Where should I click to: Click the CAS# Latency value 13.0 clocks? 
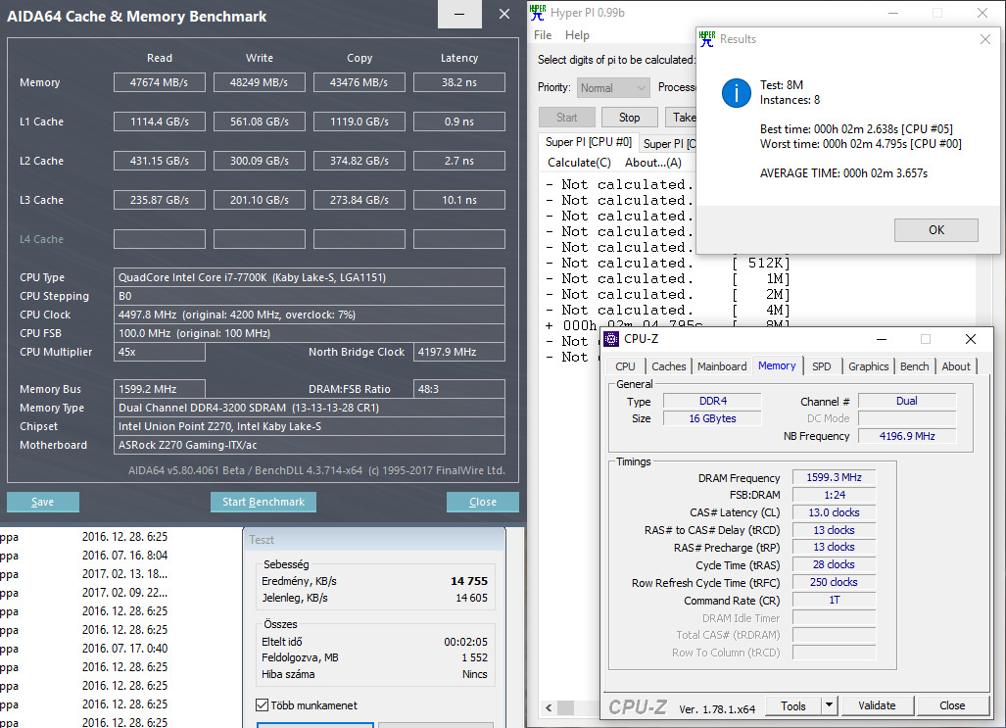(x=834, y=512)
